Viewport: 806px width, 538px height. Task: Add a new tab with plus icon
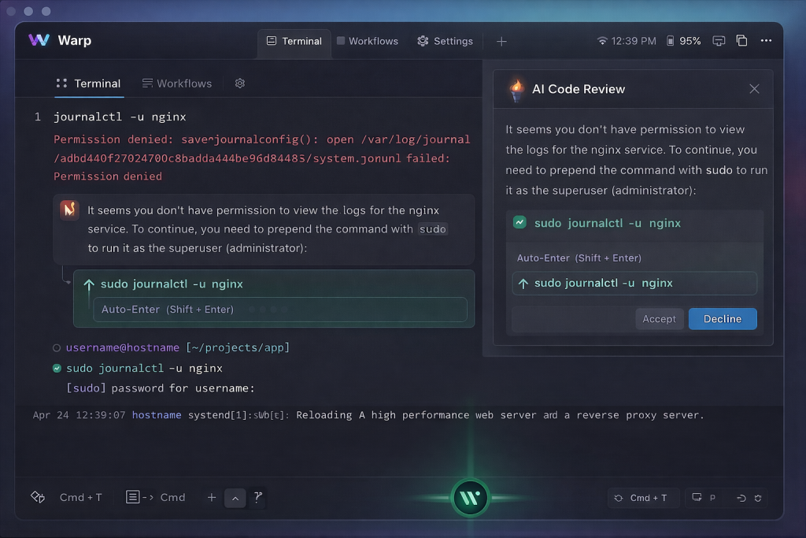pos(501,42)
